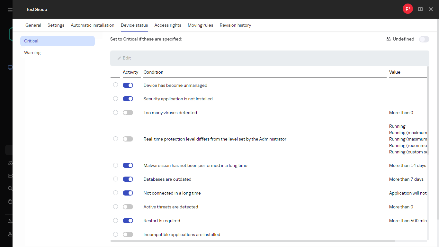Switch to the Access rights tab
Screen dimensions: 439x247
coord(168,25)
